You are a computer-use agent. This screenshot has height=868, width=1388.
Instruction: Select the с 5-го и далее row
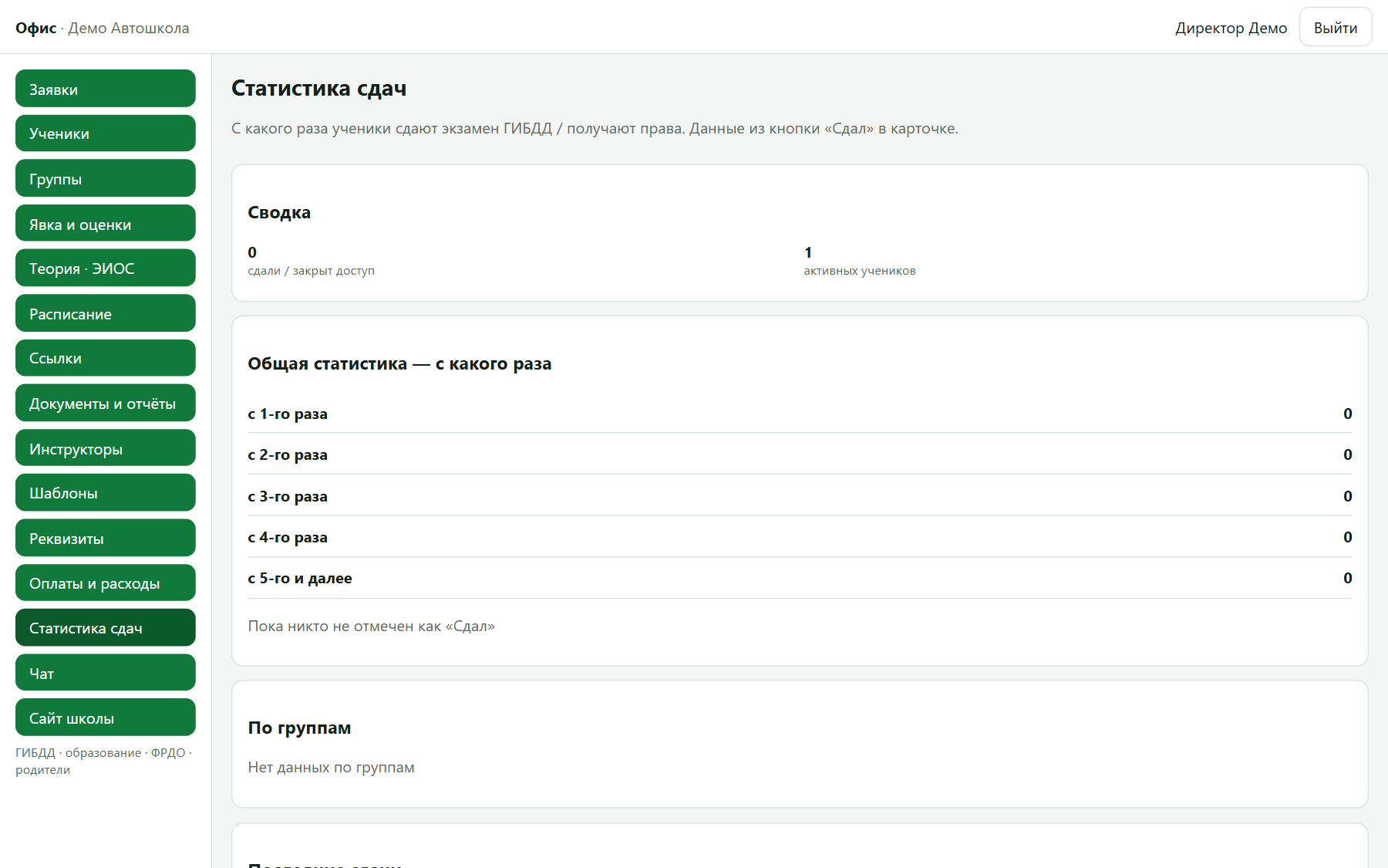(800, 578)
